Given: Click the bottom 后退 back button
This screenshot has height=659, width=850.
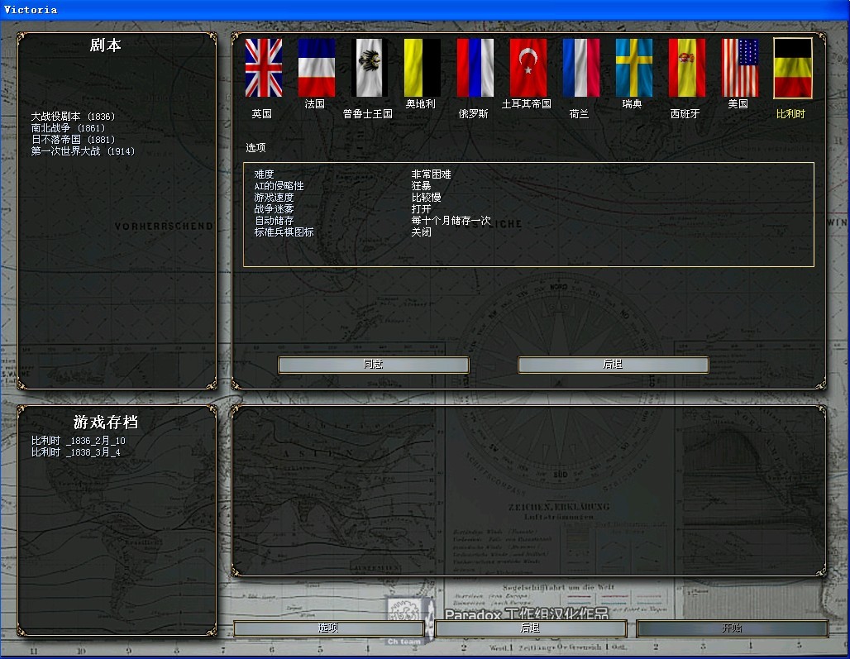Looking at the screenshot, I should point(530,628).
